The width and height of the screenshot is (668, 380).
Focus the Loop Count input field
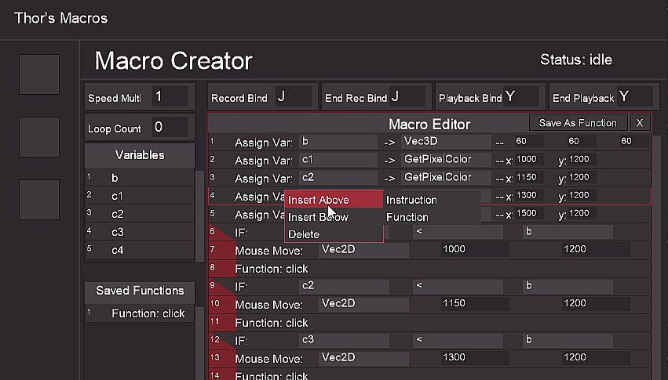pyautogui.click(x=170, y=128)
